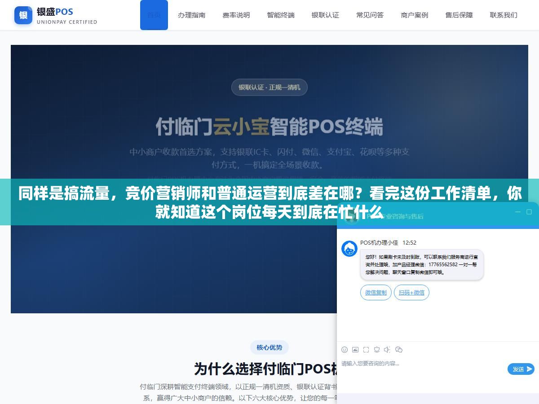Send the chat message with 发送

point(521,369)
